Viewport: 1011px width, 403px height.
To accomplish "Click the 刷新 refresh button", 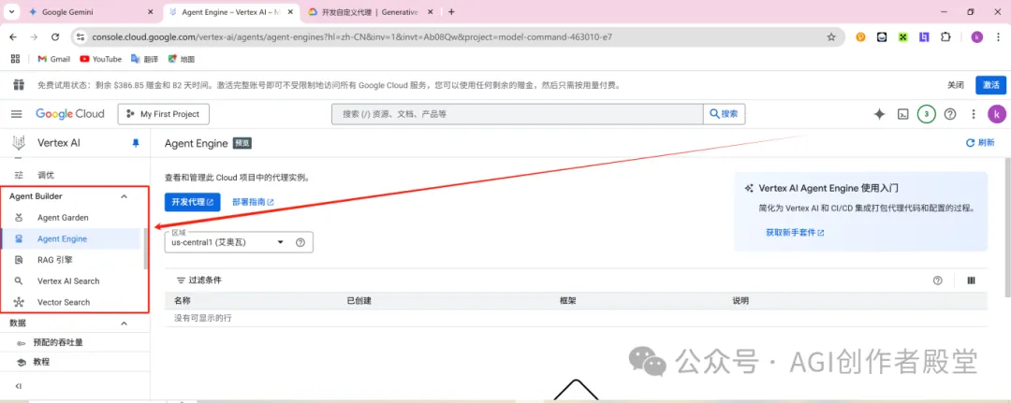I will pyautogui.click(x=979, y=143).
